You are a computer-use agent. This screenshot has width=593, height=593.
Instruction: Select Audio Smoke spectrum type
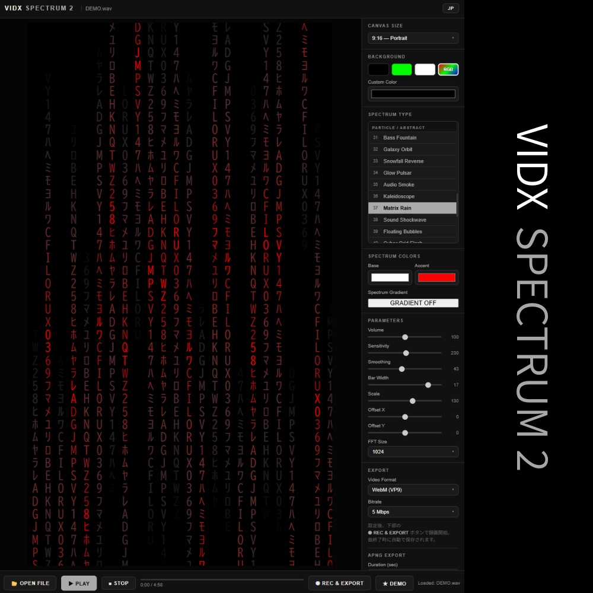coord(412,184)
